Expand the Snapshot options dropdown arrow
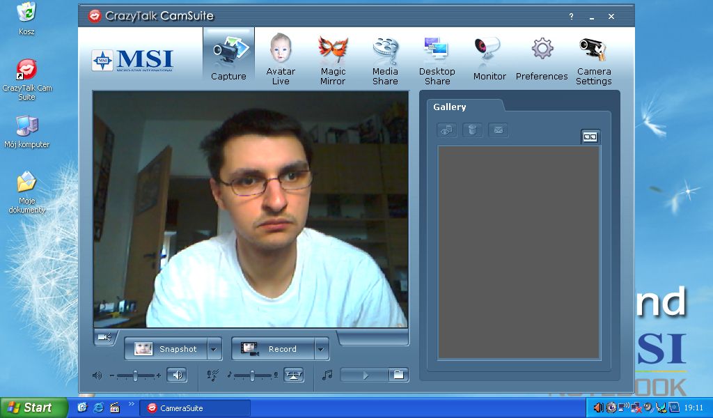 click(214, 349)
